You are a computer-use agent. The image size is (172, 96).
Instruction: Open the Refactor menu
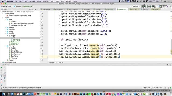point(46,1)
